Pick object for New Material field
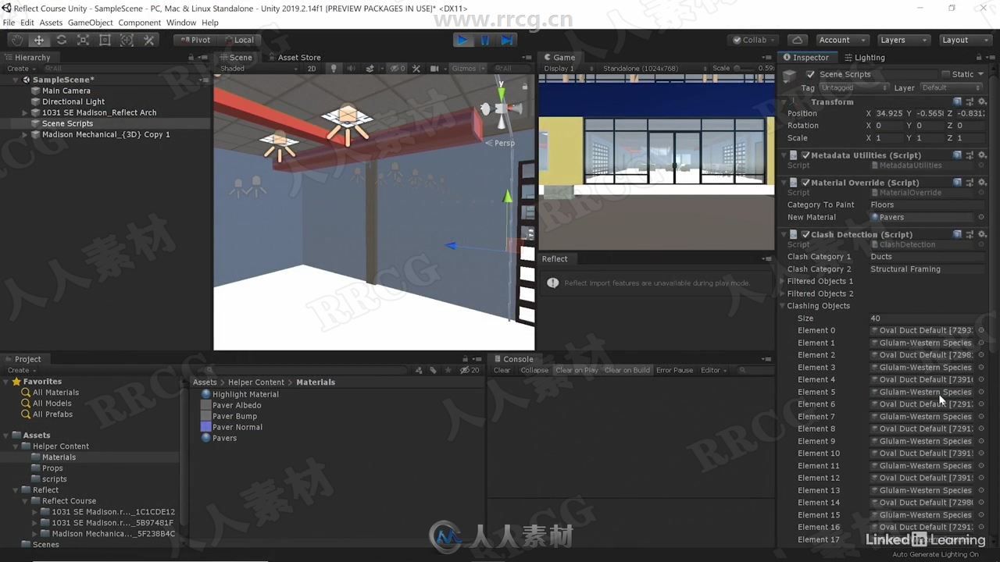Image resolution: width=1000 pixels, height=562 pixels. point(981,217)
